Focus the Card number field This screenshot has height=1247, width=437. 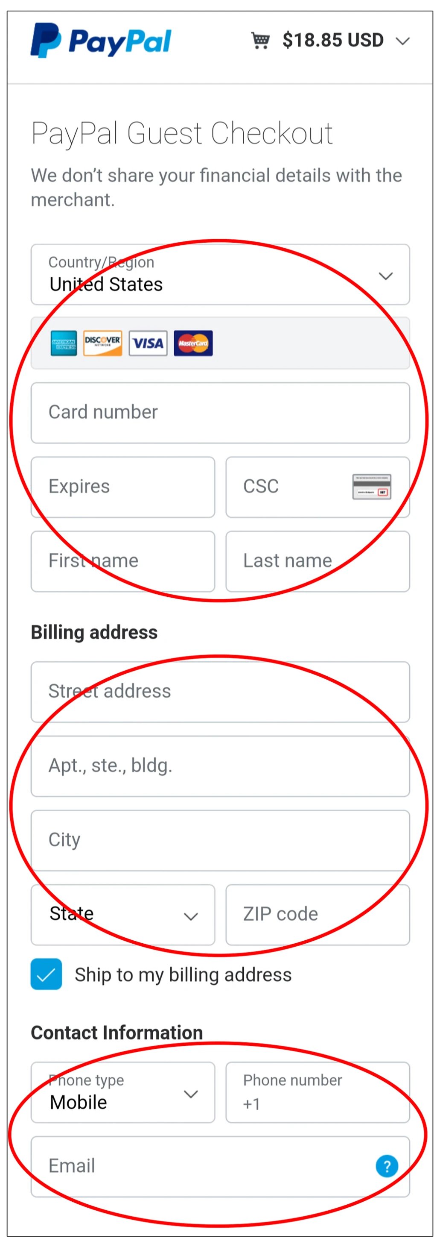[220, 412]
